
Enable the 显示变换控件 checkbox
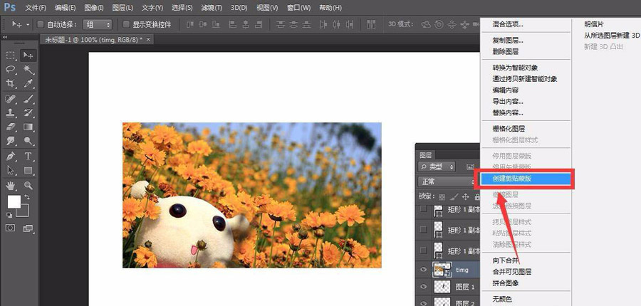point(126,24)
